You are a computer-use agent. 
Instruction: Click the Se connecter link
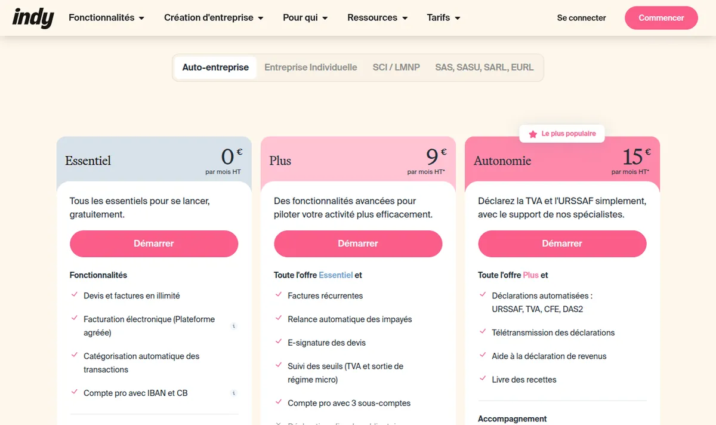point(582,18)
